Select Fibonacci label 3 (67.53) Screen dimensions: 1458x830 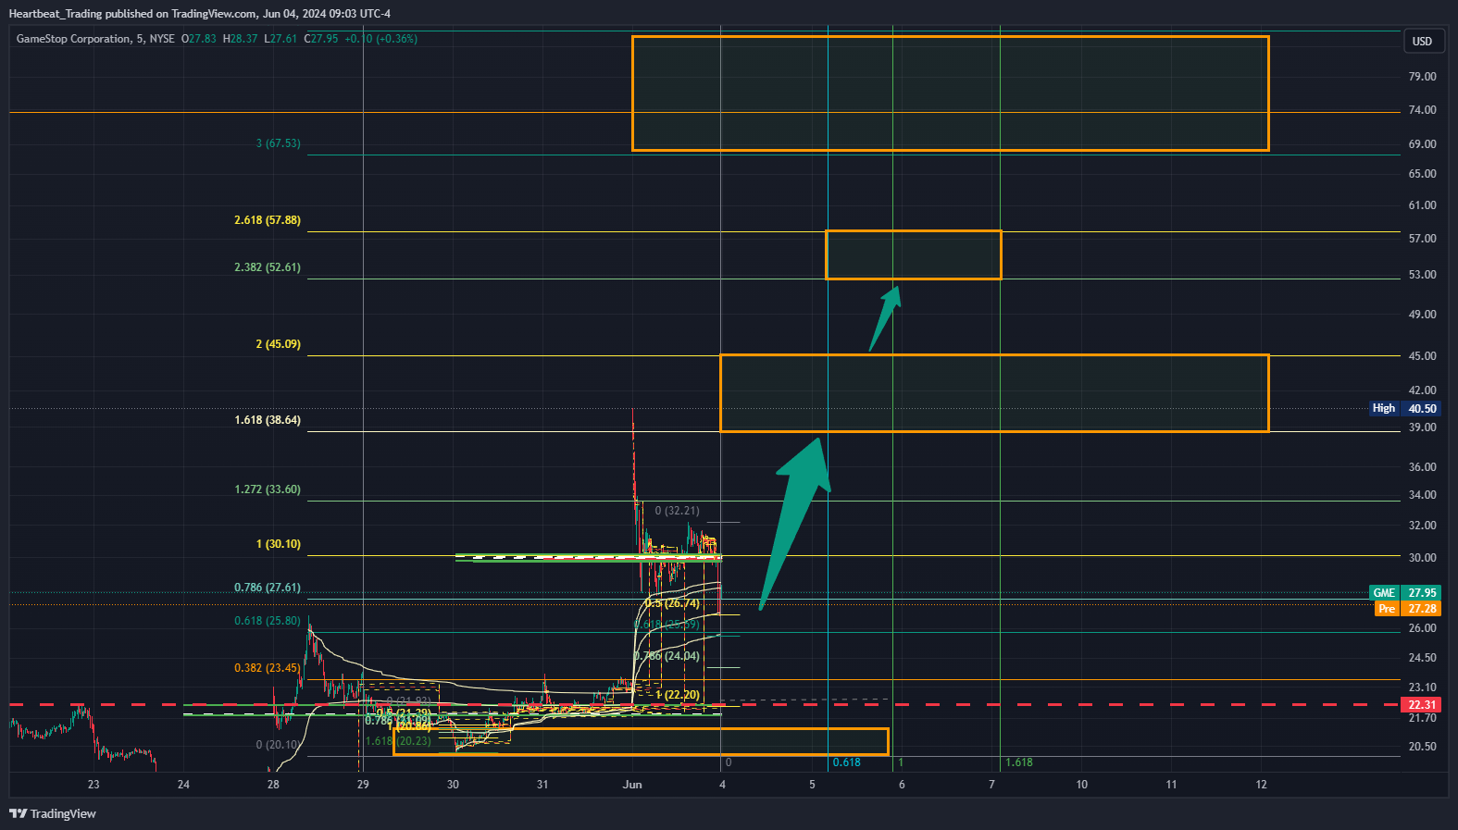279,143
